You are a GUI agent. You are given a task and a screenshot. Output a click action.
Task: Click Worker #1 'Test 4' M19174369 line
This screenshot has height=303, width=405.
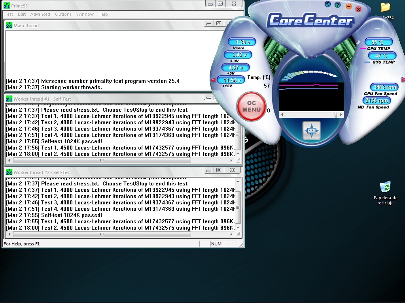[120, 135]
